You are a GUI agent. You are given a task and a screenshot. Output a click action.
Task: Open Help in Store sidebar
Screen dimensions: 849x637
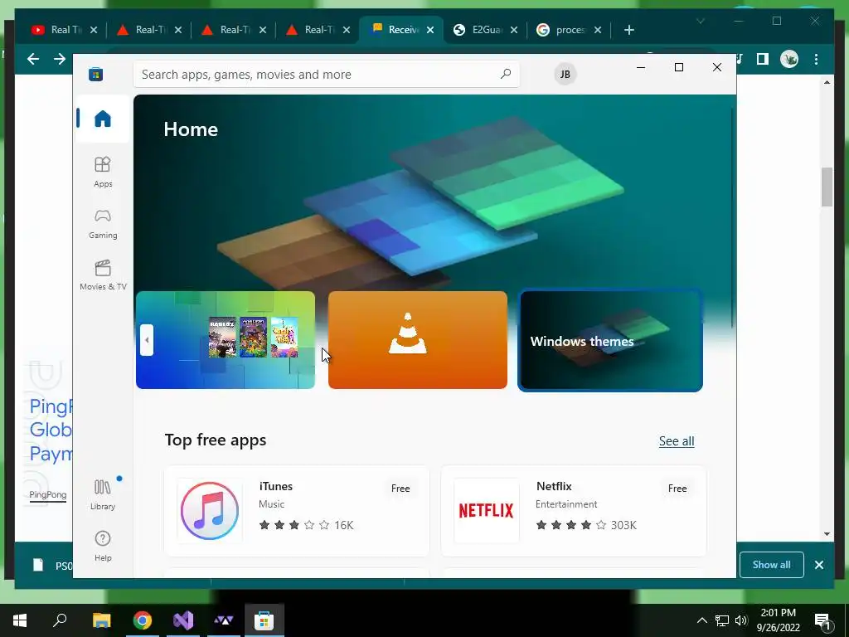coord(103,546)
